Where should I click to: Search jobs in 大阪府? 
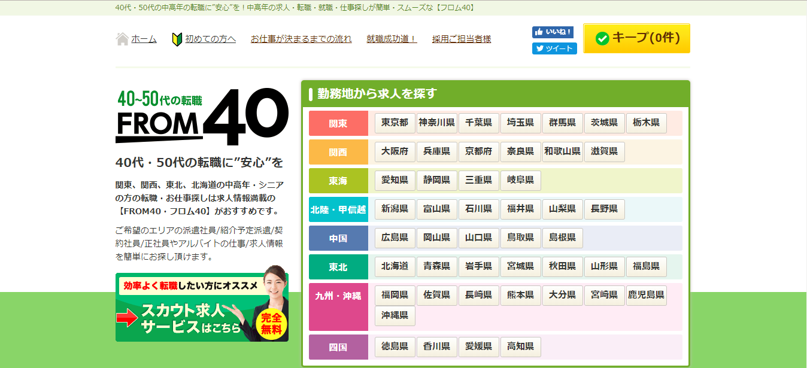click(395, 151)
